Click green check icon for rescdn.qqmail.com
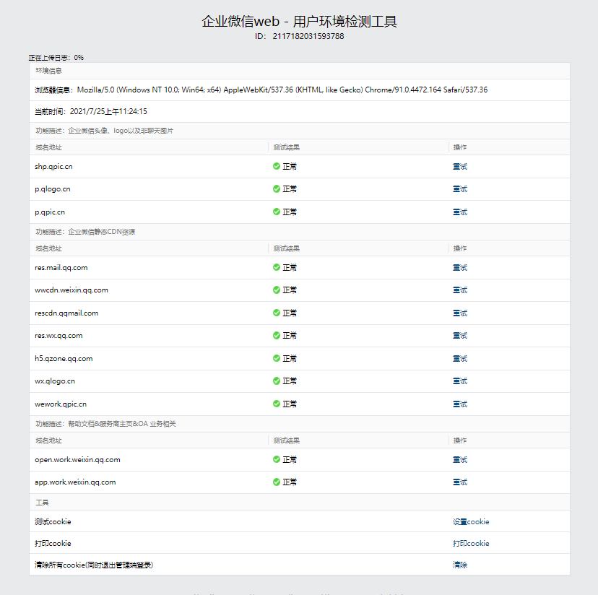This screenshot has width=598, height=595. click(x=277, y=313)
